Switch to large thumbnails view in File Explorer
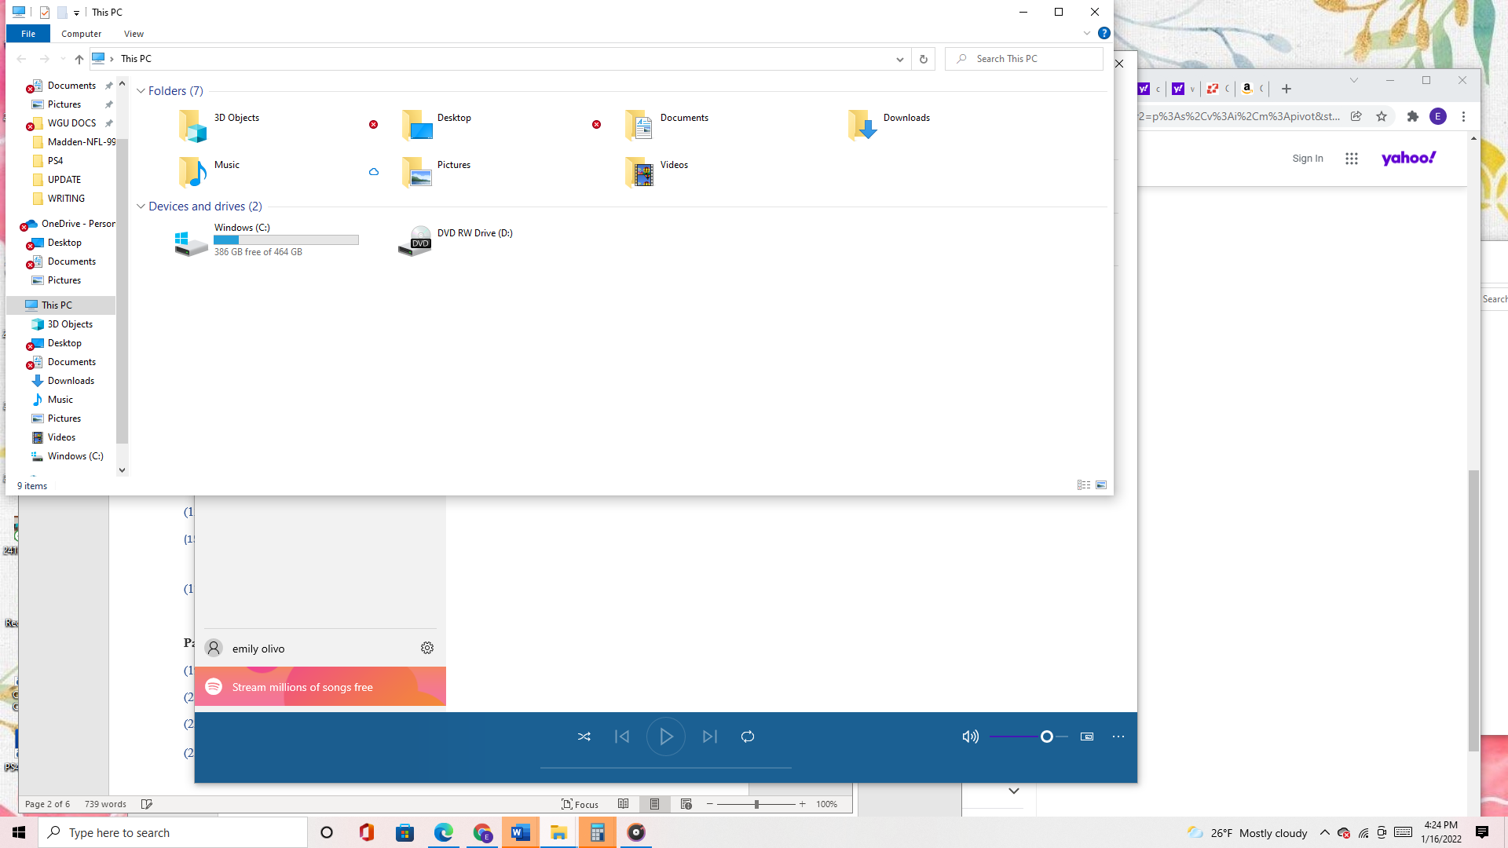 coord(1101,484)
